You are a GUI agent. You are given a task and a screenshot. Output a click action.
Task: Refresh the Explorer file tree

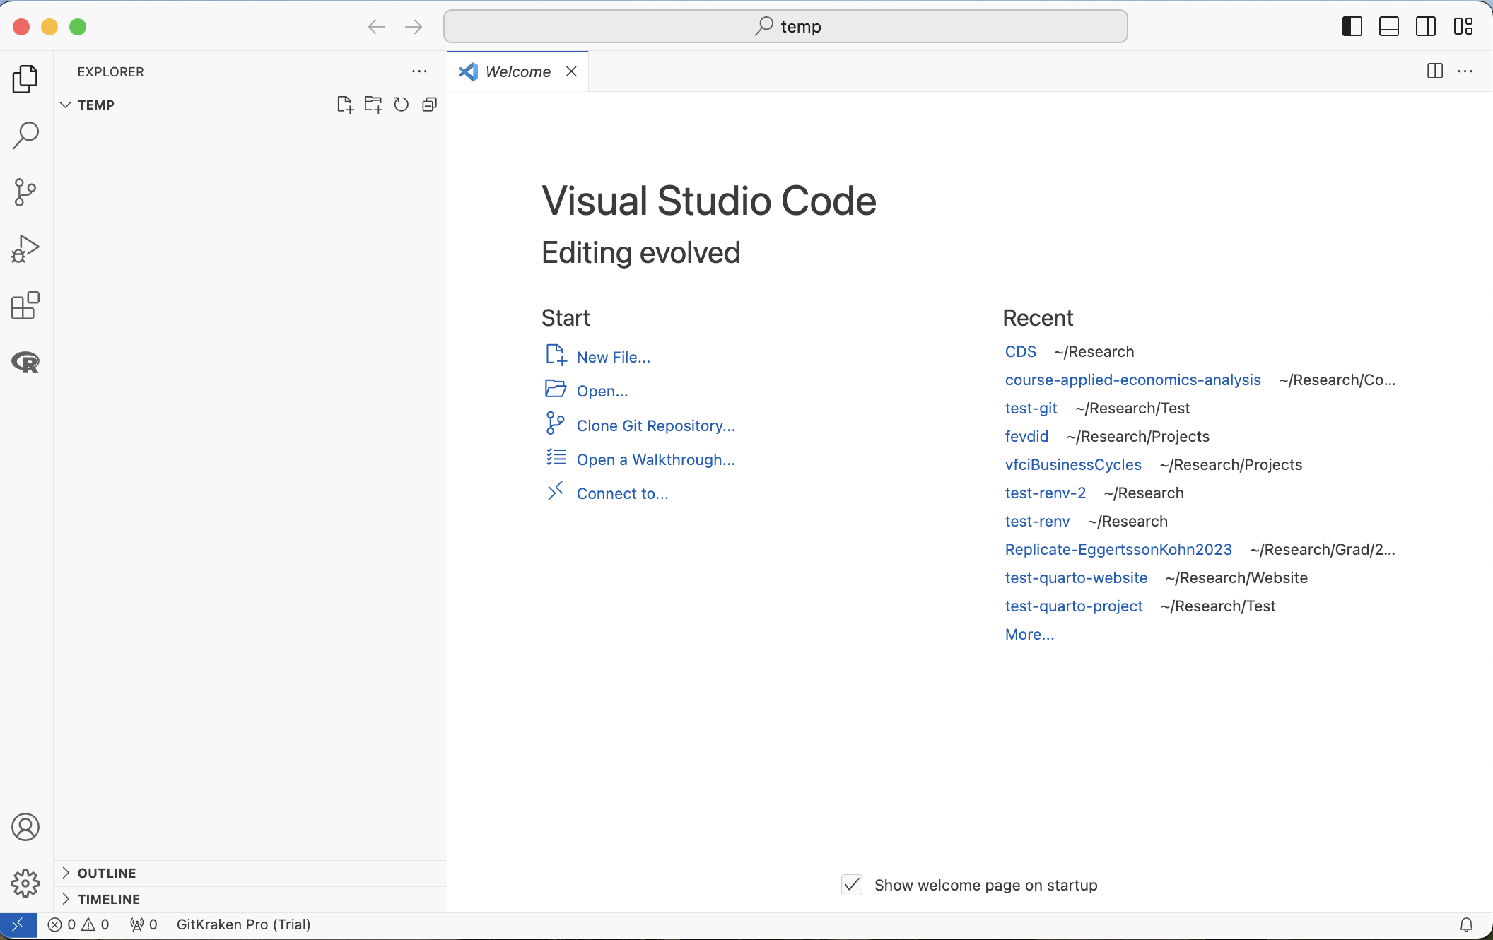[402, 105]
